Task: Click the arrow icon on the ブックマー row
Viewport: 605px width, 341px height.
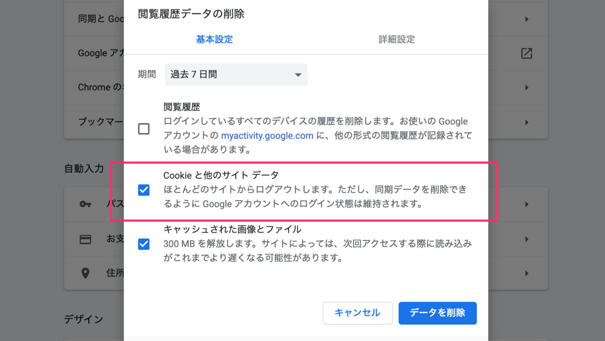Action: (526, 122)
